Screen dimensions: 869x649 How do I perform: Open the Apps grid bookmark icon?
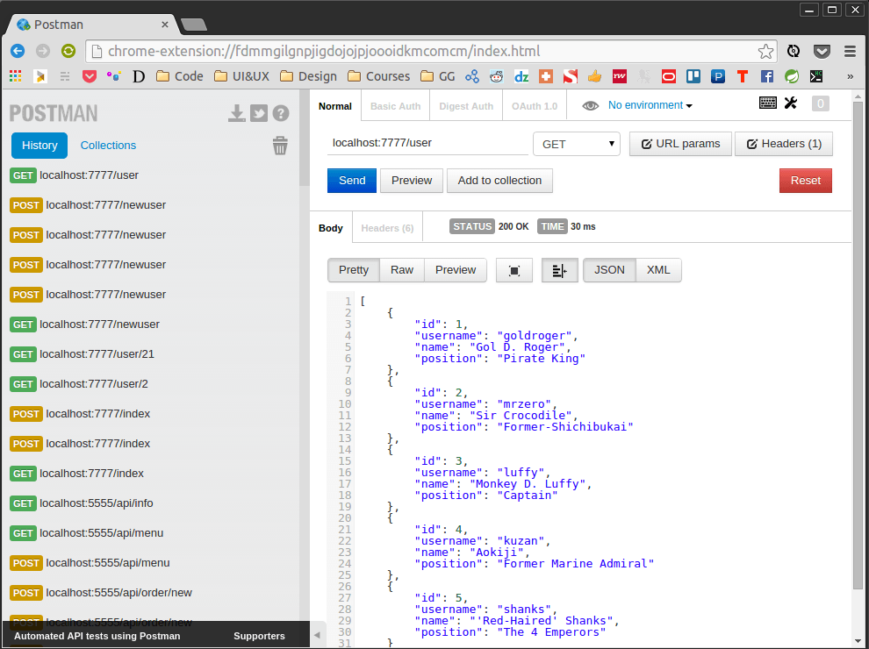pyautogui.click(x=16, y=76)
